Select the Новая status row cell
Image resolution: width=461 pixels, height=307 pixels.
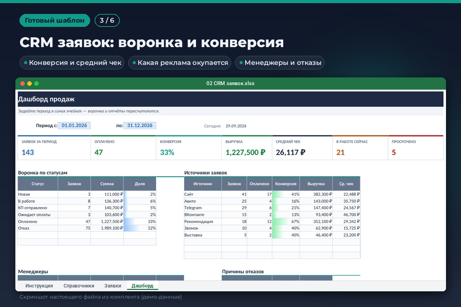[38, 194]
